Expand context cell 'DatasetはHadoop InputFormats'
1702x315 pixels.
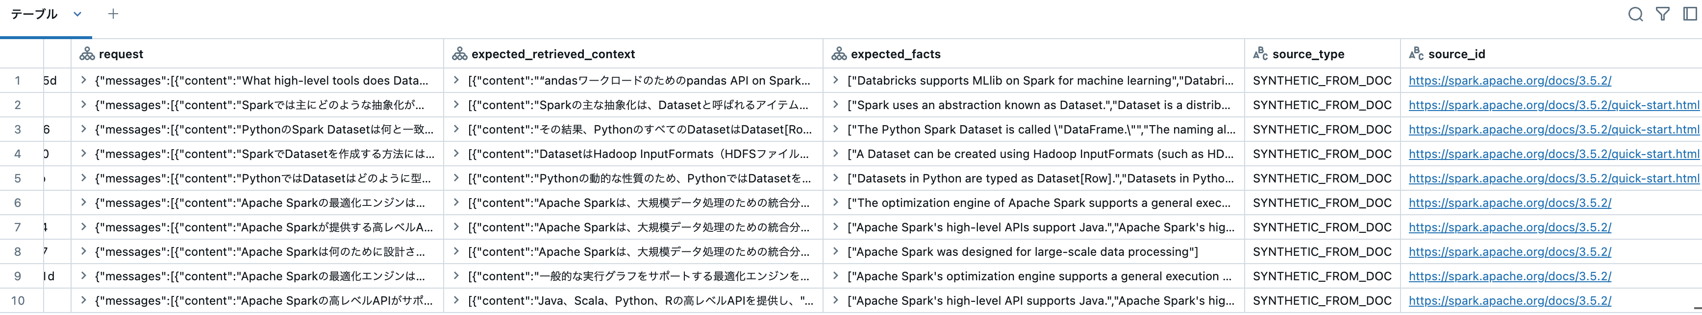(456, 154)
